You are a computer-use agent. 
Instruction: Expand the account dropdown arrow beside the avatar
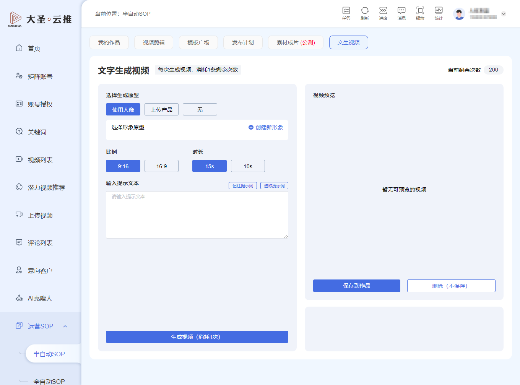tap(504, 14)
